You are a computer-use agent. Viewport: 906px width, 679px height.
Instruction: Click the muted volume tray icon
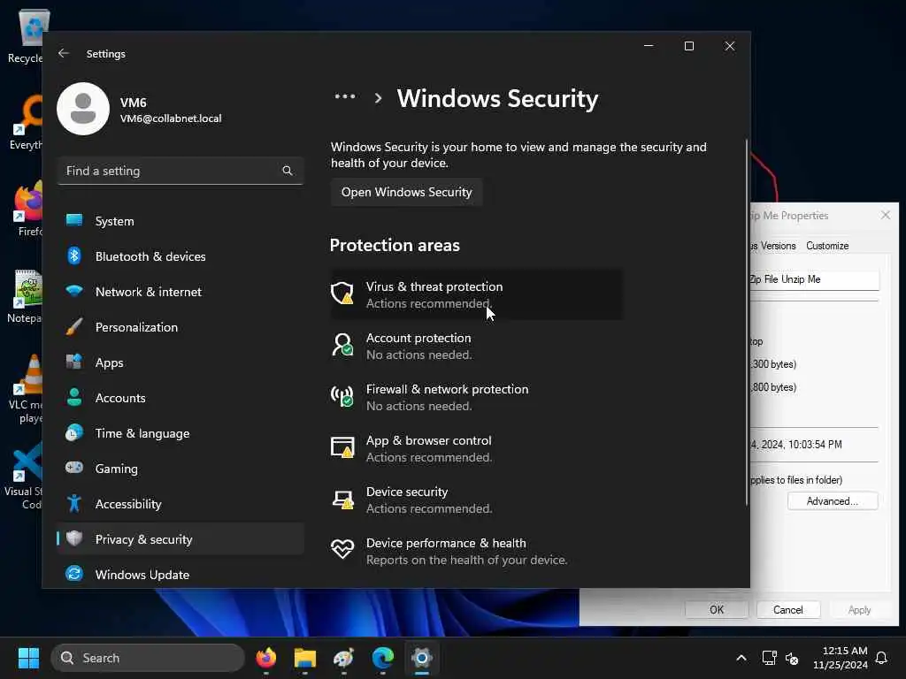[x=792, y=658]
